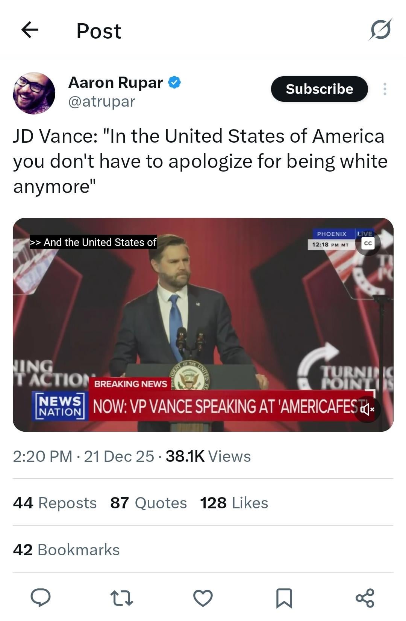Repost using the retweet arrows icon
Screen dimensions: 406x621
[x=121, y=598]
